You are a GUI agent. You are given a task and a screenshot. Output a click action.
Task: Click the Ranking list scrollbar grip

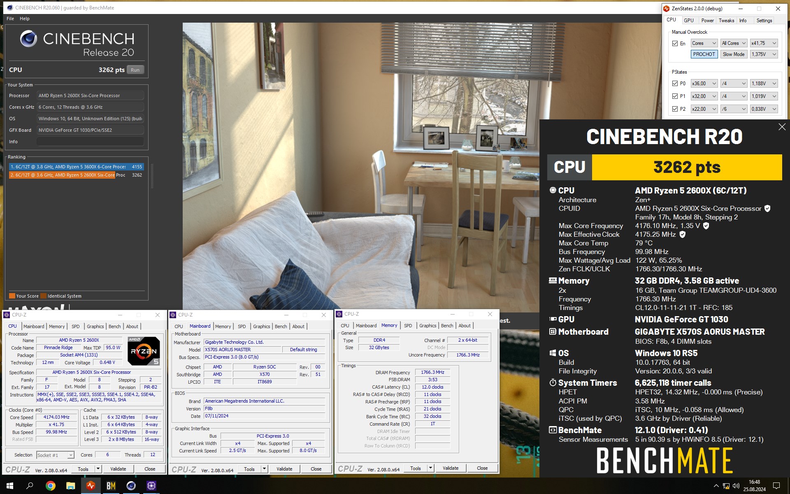pos(152,176)
